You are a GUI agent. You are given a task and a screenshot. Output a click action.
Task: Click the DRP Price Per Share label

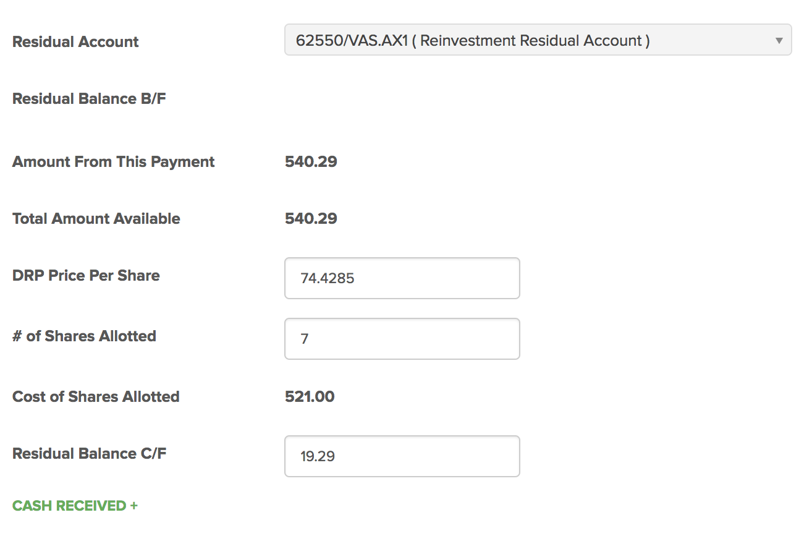(x=86, y=276)
